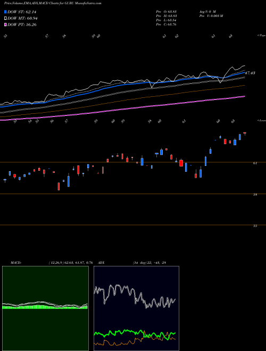Click the 55 price axis label

tap(255, 226)
